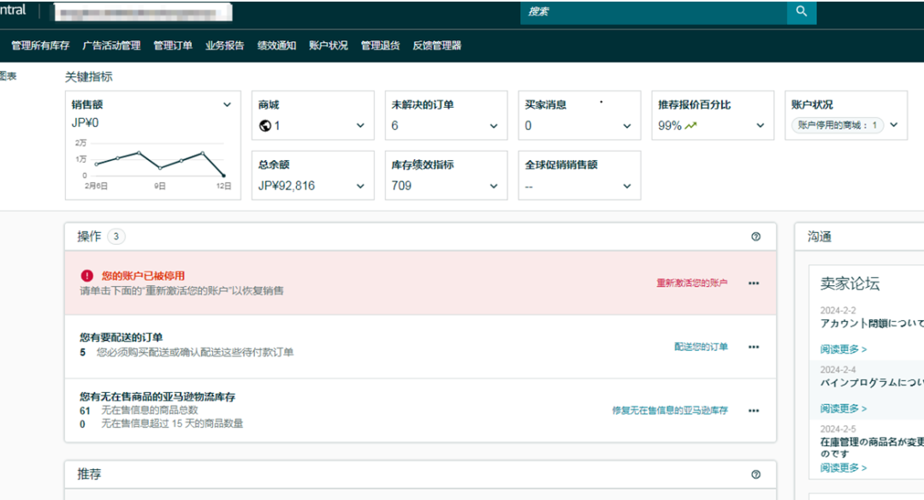Open more options for unsellable FBA inventory row
The height and width of the screenshot is (500, 924).
(754, 410)
